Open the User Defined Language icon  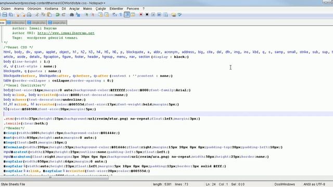(x=133, y=15)
